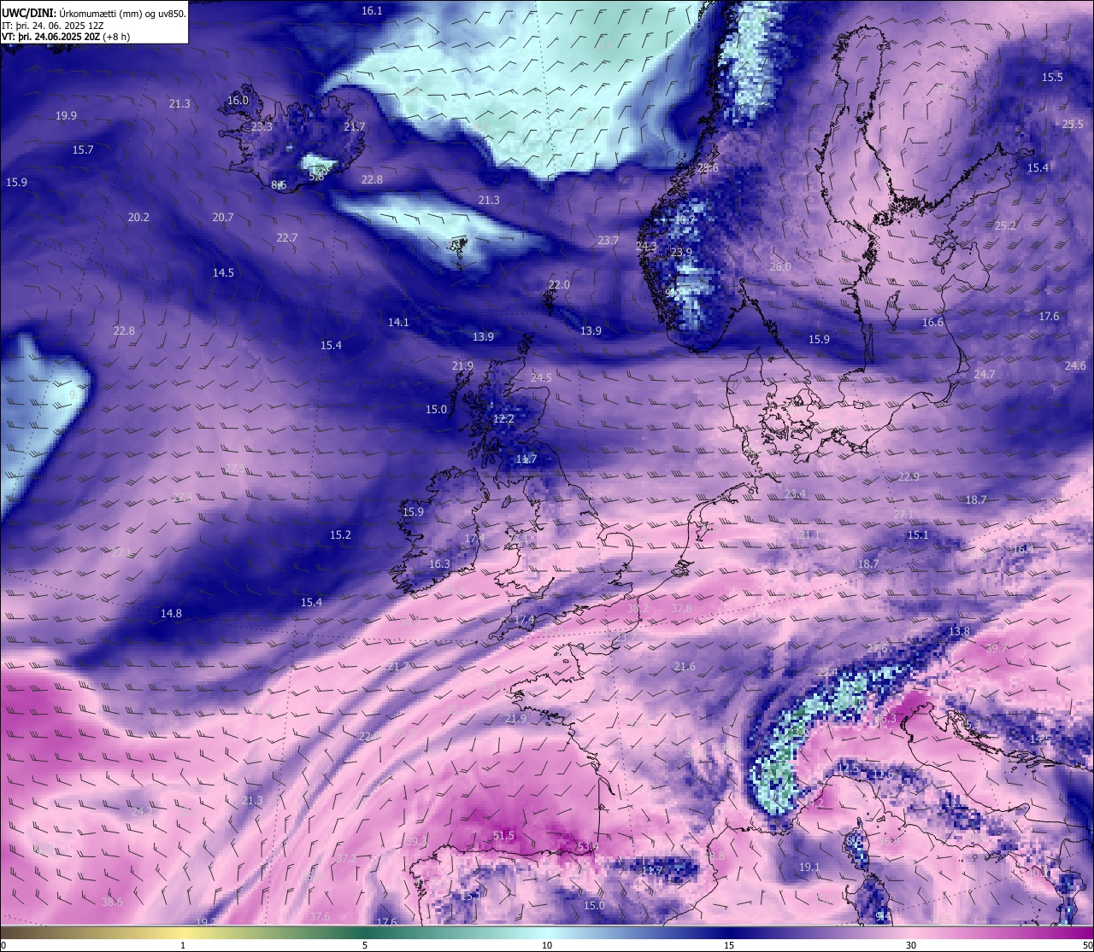This screenshot has height=952, width=1094.
Task: Click the 24.3 value on Norway's coast
Action: [647, 246]
